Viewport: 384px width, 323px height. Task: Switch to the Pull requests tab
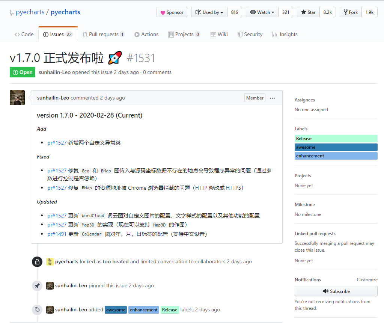[x=104, y=34]
